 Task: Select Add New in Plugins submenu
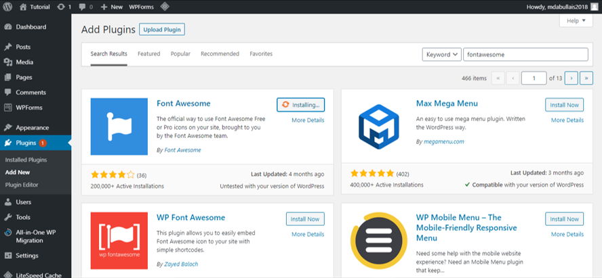coord(18,172)
